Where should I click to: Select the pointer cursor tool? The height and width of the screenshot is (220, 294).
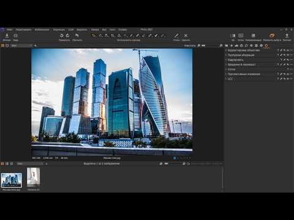coord(94,36)
